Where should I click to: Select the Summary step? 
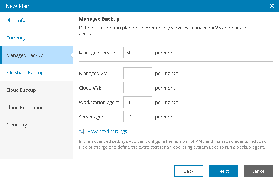(x=17, y=125)
